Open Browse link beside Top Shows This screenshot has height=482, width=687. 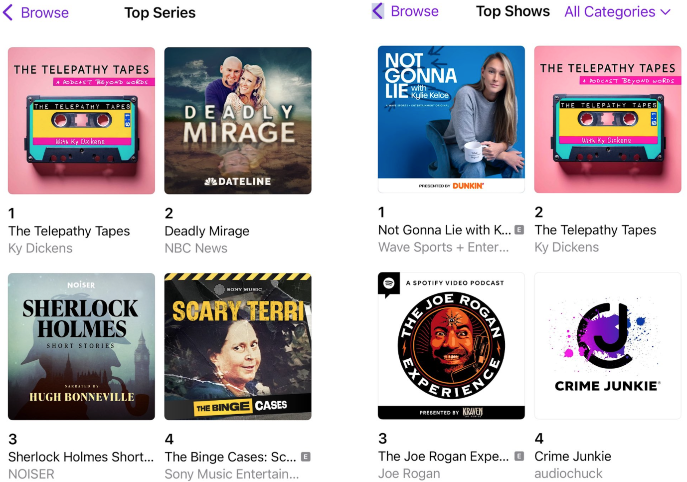(x=414, y=11)
